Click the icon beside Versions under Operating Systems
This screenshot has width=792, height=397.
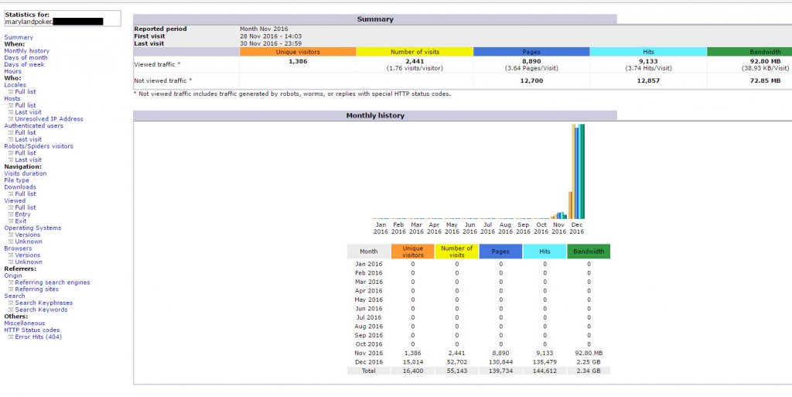tap(11, 234)
